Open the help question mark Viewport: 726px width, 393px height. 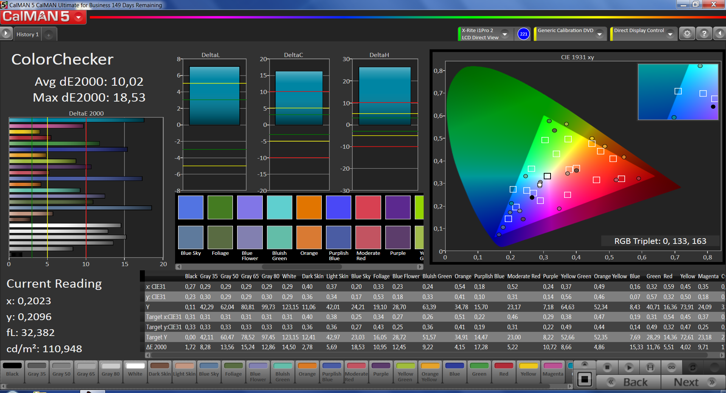click(704, 34)
